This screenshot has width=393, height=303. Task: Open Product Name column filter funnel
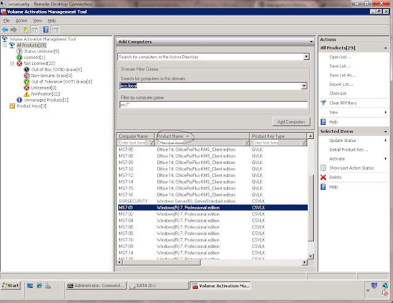(x=247, y=143)
